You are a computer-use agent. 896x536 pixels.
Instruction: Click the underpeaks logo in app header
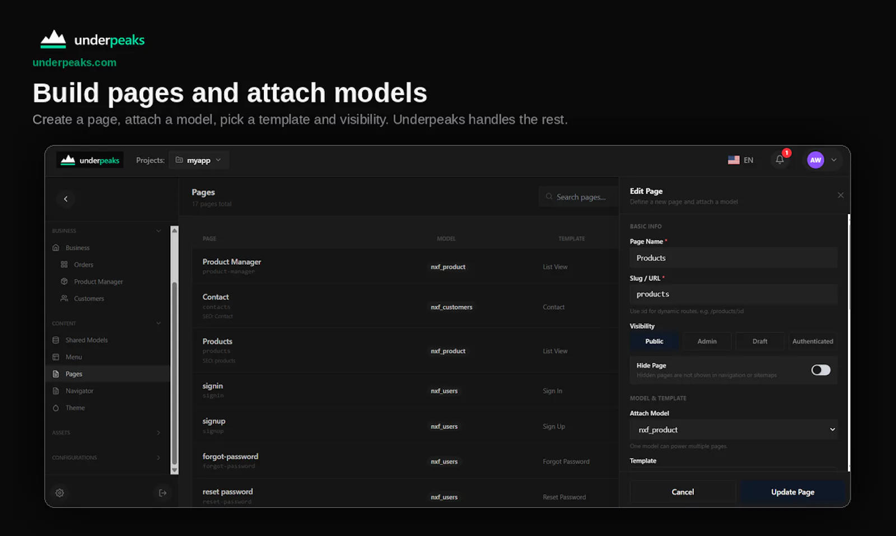(90, 160)
